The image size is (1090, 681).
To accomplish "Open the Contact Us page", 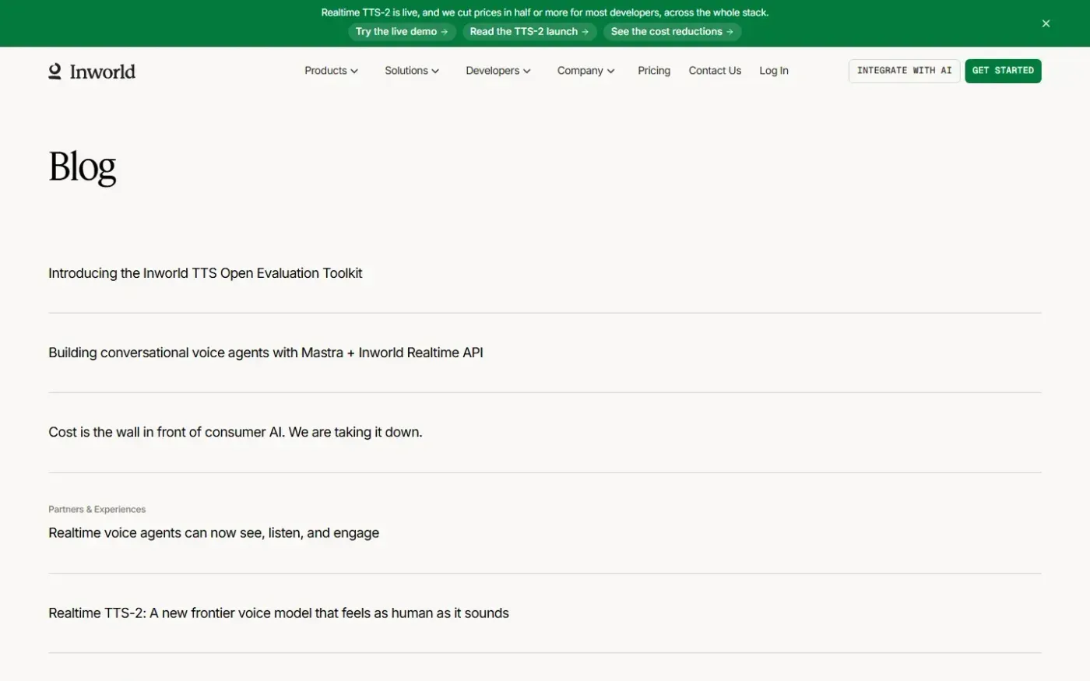I will click(715, 71).
